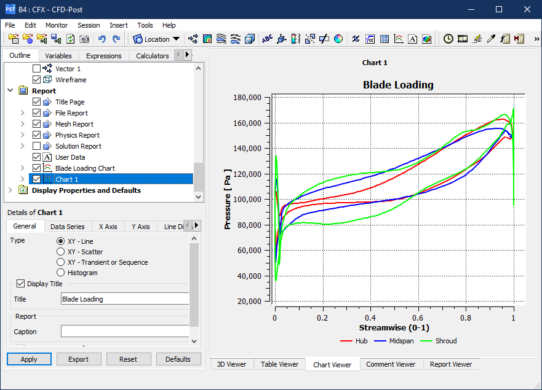The image size is (542, 390).
Task: Click the Volume cube toolbar icon
Action: (x=250, y=39)
